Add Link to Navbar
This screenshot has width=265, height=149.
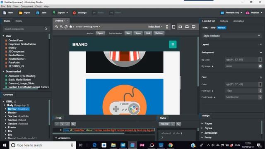click(x=148, y=33)
